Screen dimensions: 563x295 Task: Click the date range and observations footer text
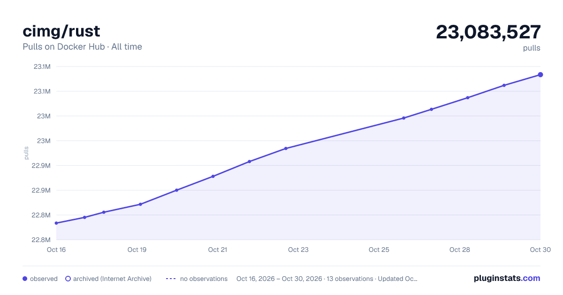327,279
